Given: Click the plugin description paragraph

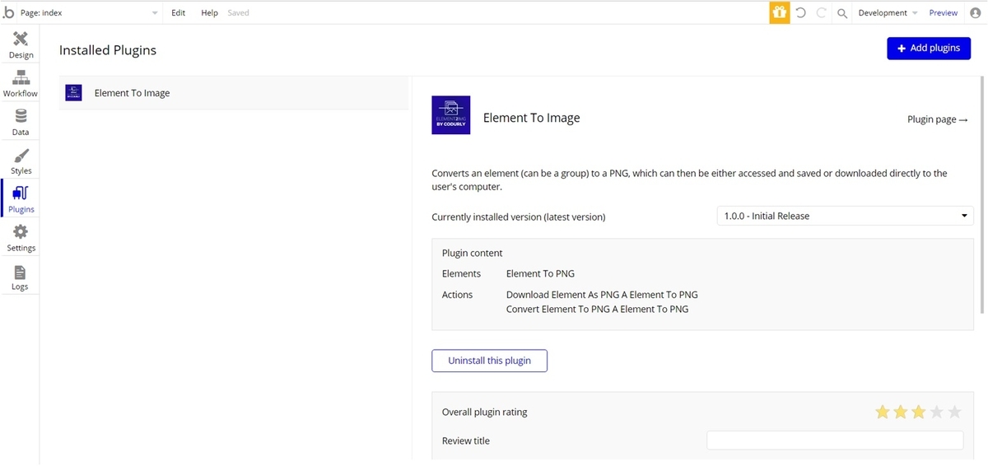Looking at the screenshot, I should (689, 179).
